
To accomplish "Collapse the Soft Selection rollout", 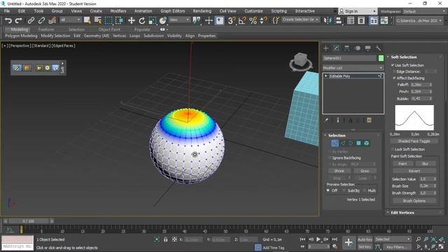I will click(x=404, y=57).
